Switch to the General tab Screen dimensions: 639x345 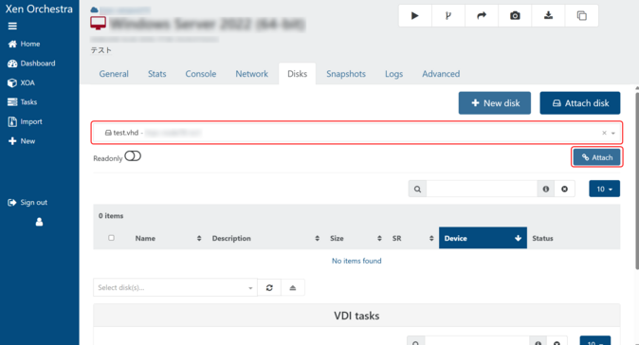[x=114, y=74]
